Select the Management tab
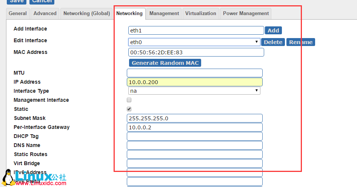Screen dimensions: 357x187 tap(164, 14)
